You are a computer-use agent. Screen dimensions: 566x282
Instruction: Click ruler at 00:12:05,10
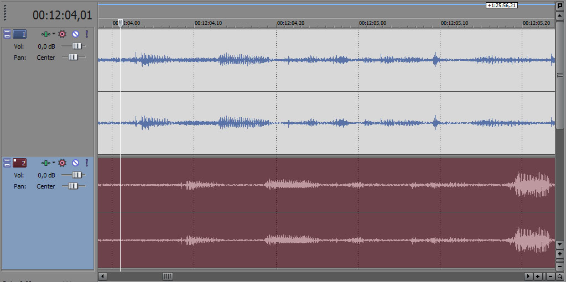point(454,23)
